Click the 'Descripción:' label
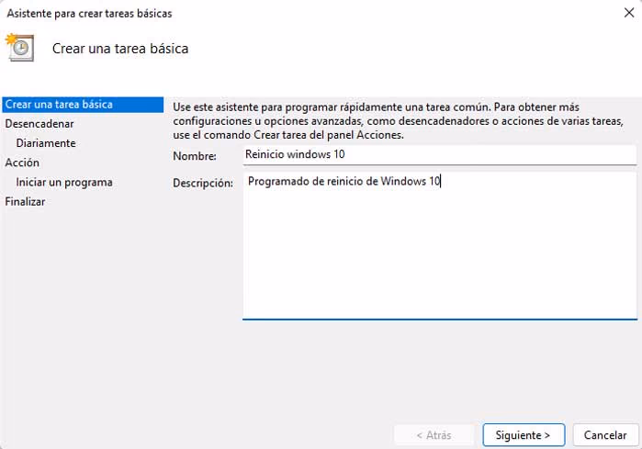Screen dimensions: 642x449 pyautogui.click(x=203, y=183)
